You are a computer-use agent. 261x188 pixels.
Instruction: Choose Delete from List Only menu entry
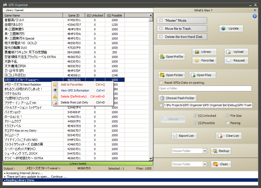[74, 102]
